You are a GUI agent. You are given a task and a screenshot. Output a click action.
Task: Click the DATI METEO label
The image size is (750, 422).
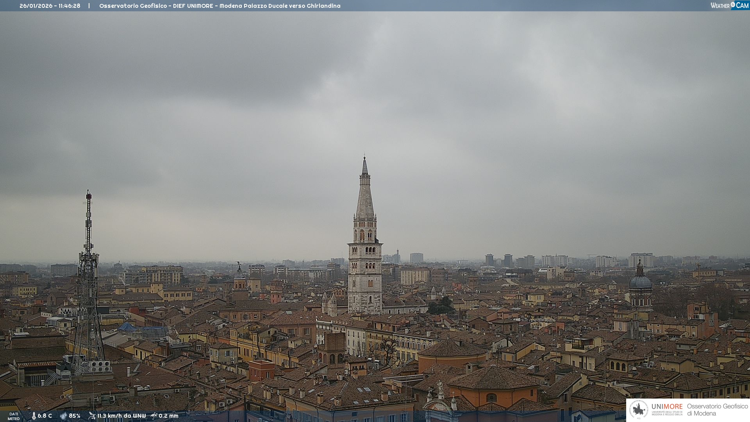point(14,416)
